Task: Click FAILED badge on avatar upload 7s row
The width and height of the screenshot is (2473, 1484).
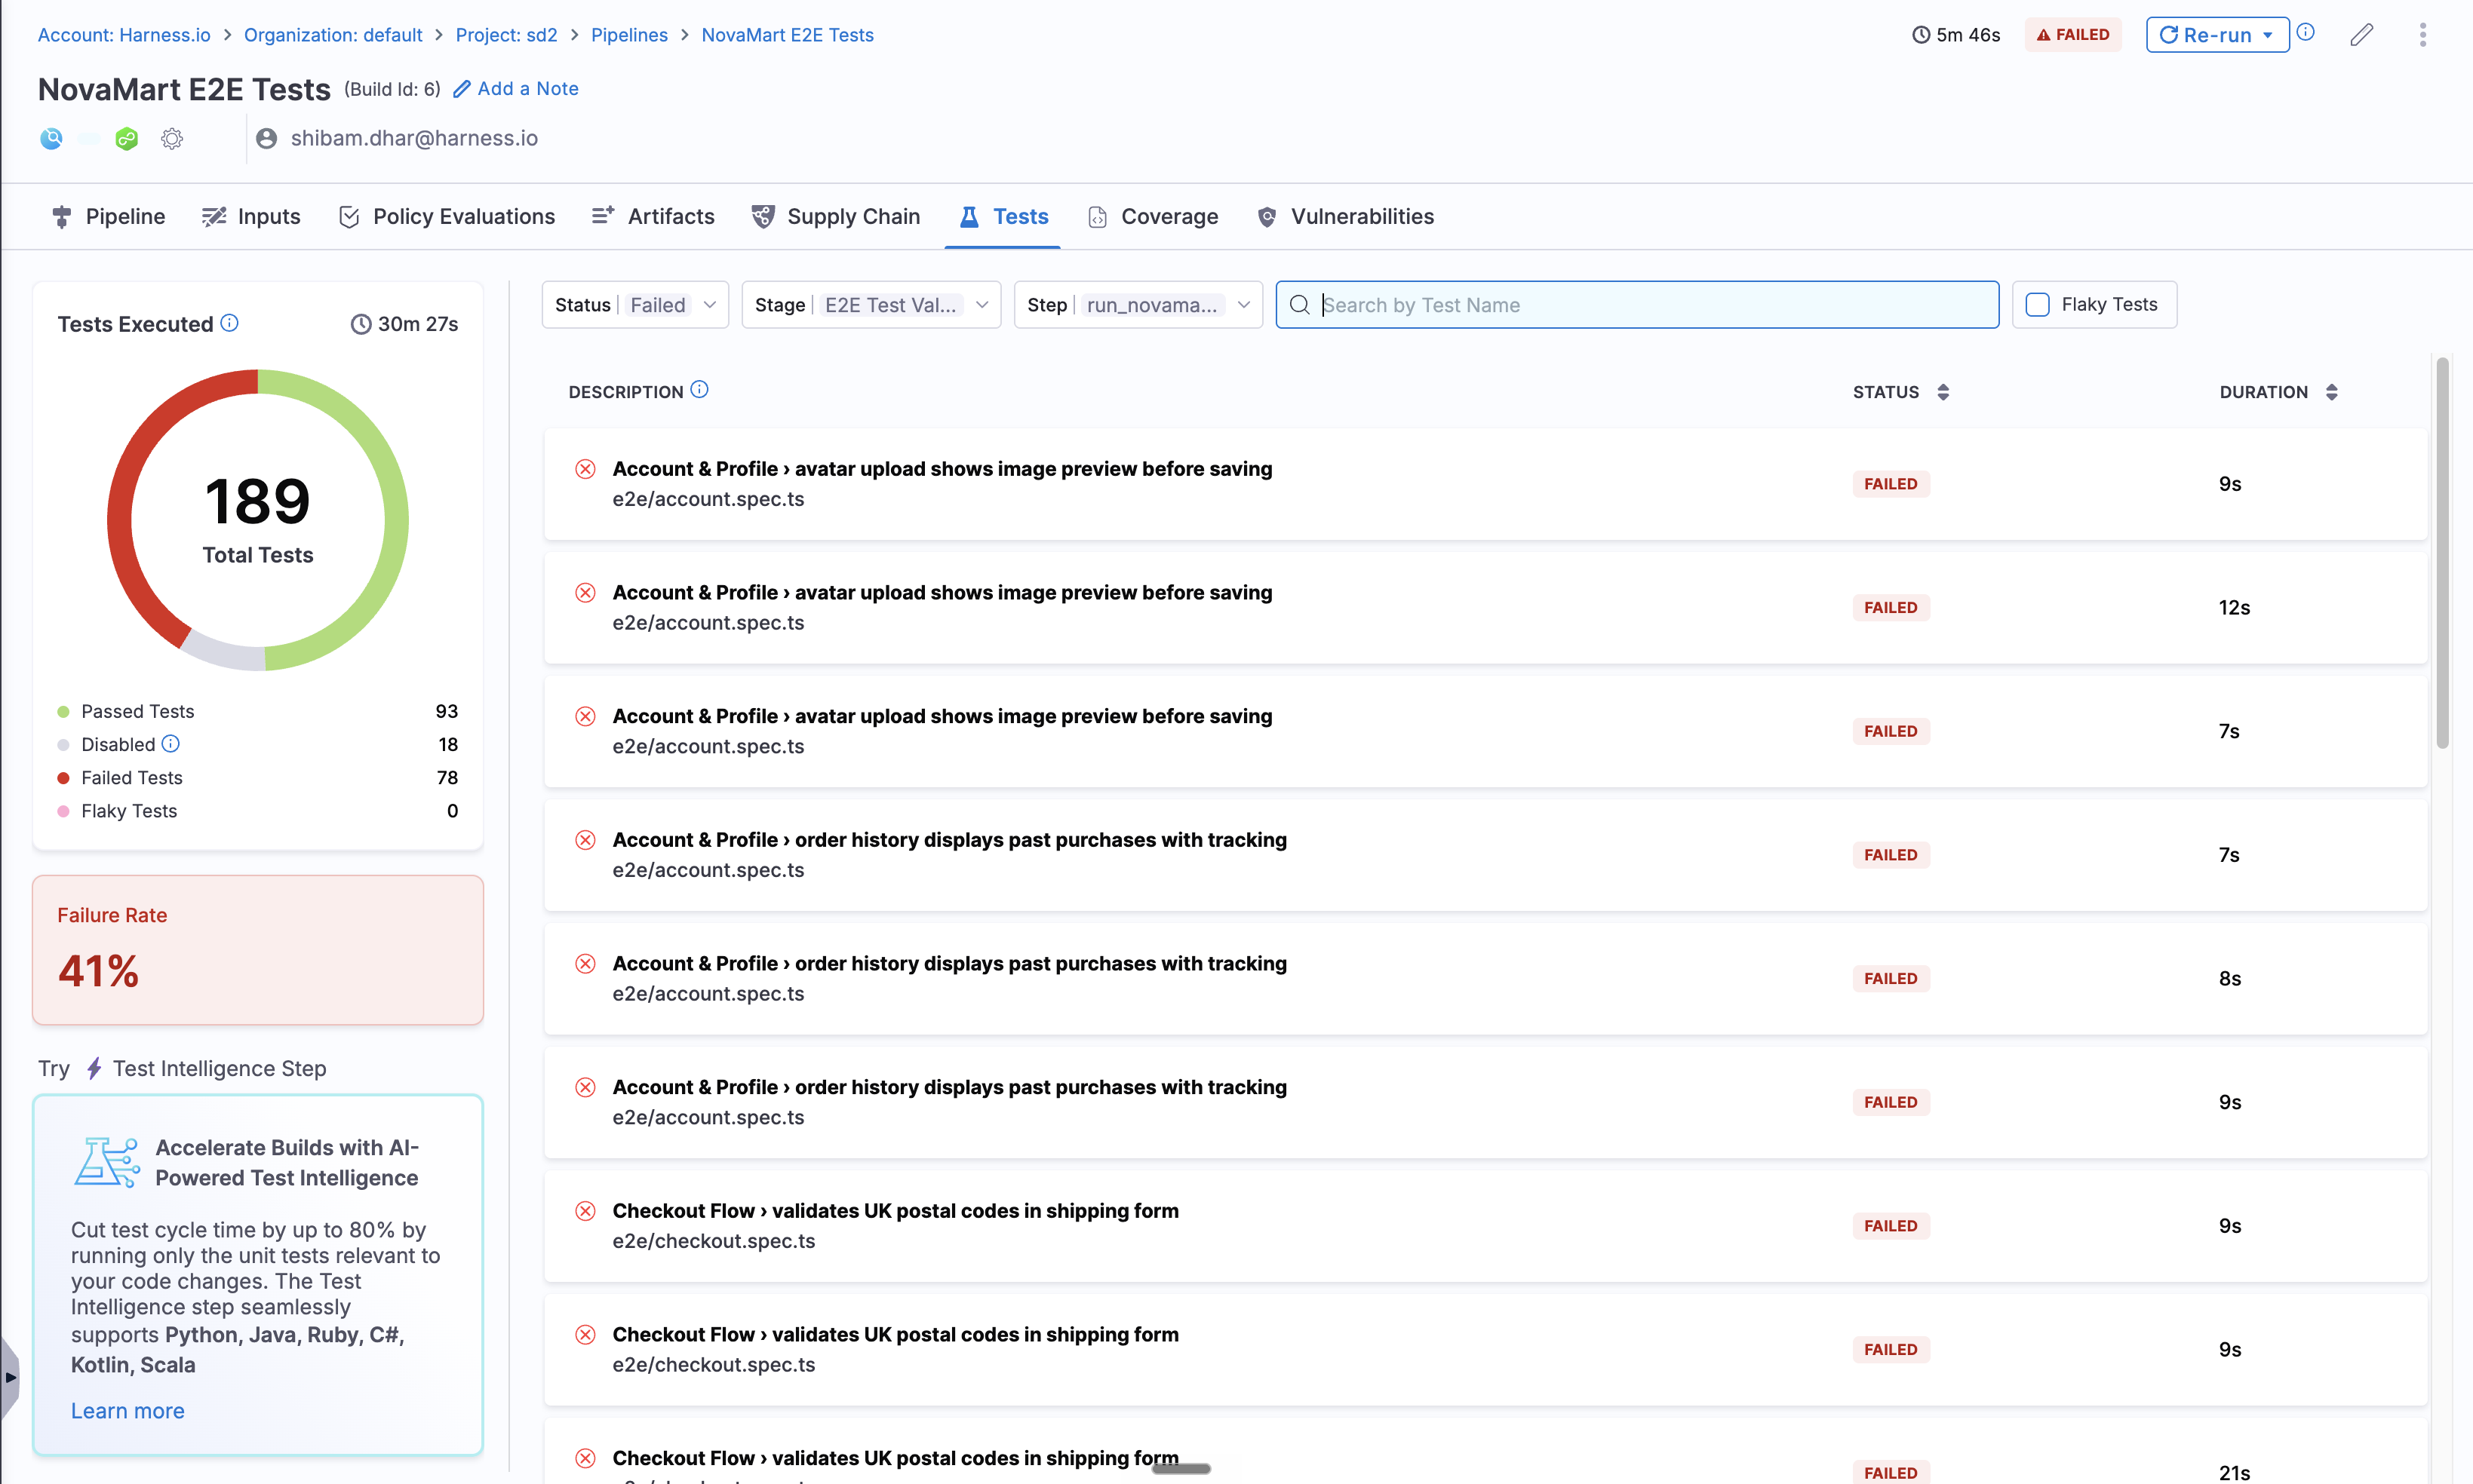Action: tap(1891, 731)
